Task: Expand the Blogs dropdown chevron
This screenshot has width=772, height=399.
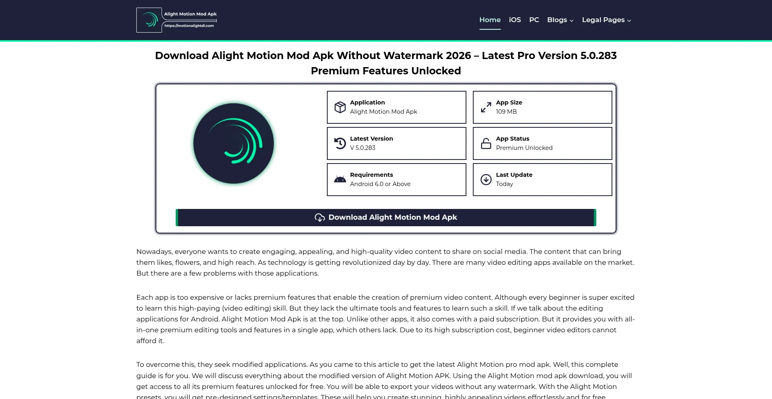Action: point(571,20)
